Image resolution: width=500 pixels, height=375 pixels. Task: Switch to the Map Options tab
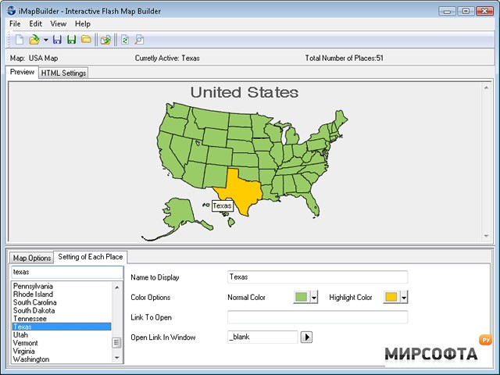coord(32,258)
